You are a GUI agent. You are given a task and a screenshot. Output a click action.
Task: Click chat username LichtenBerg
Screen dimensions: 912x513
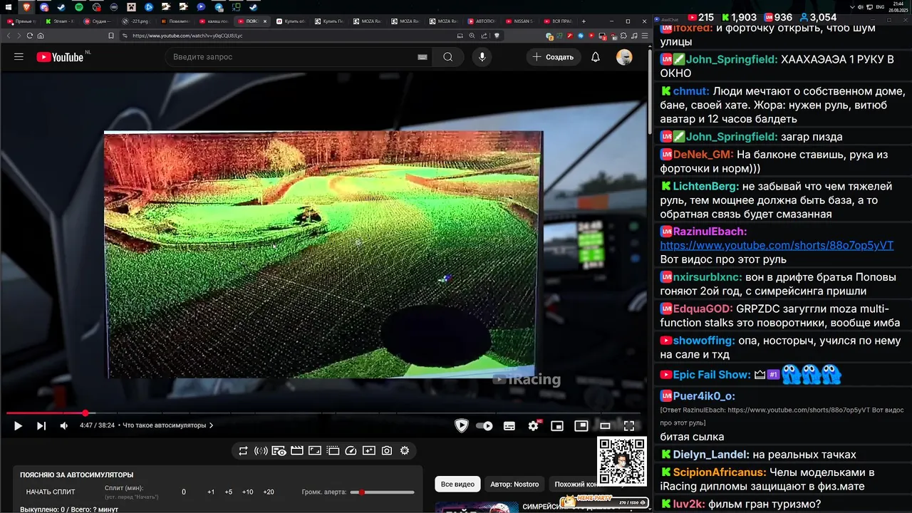point(707,186)
